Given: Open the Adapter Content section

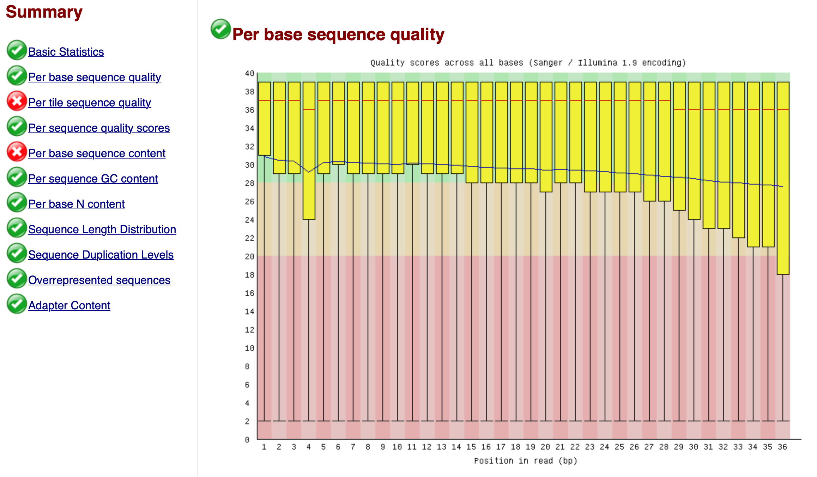Looking at the screenshot, I should pos(69,305).
